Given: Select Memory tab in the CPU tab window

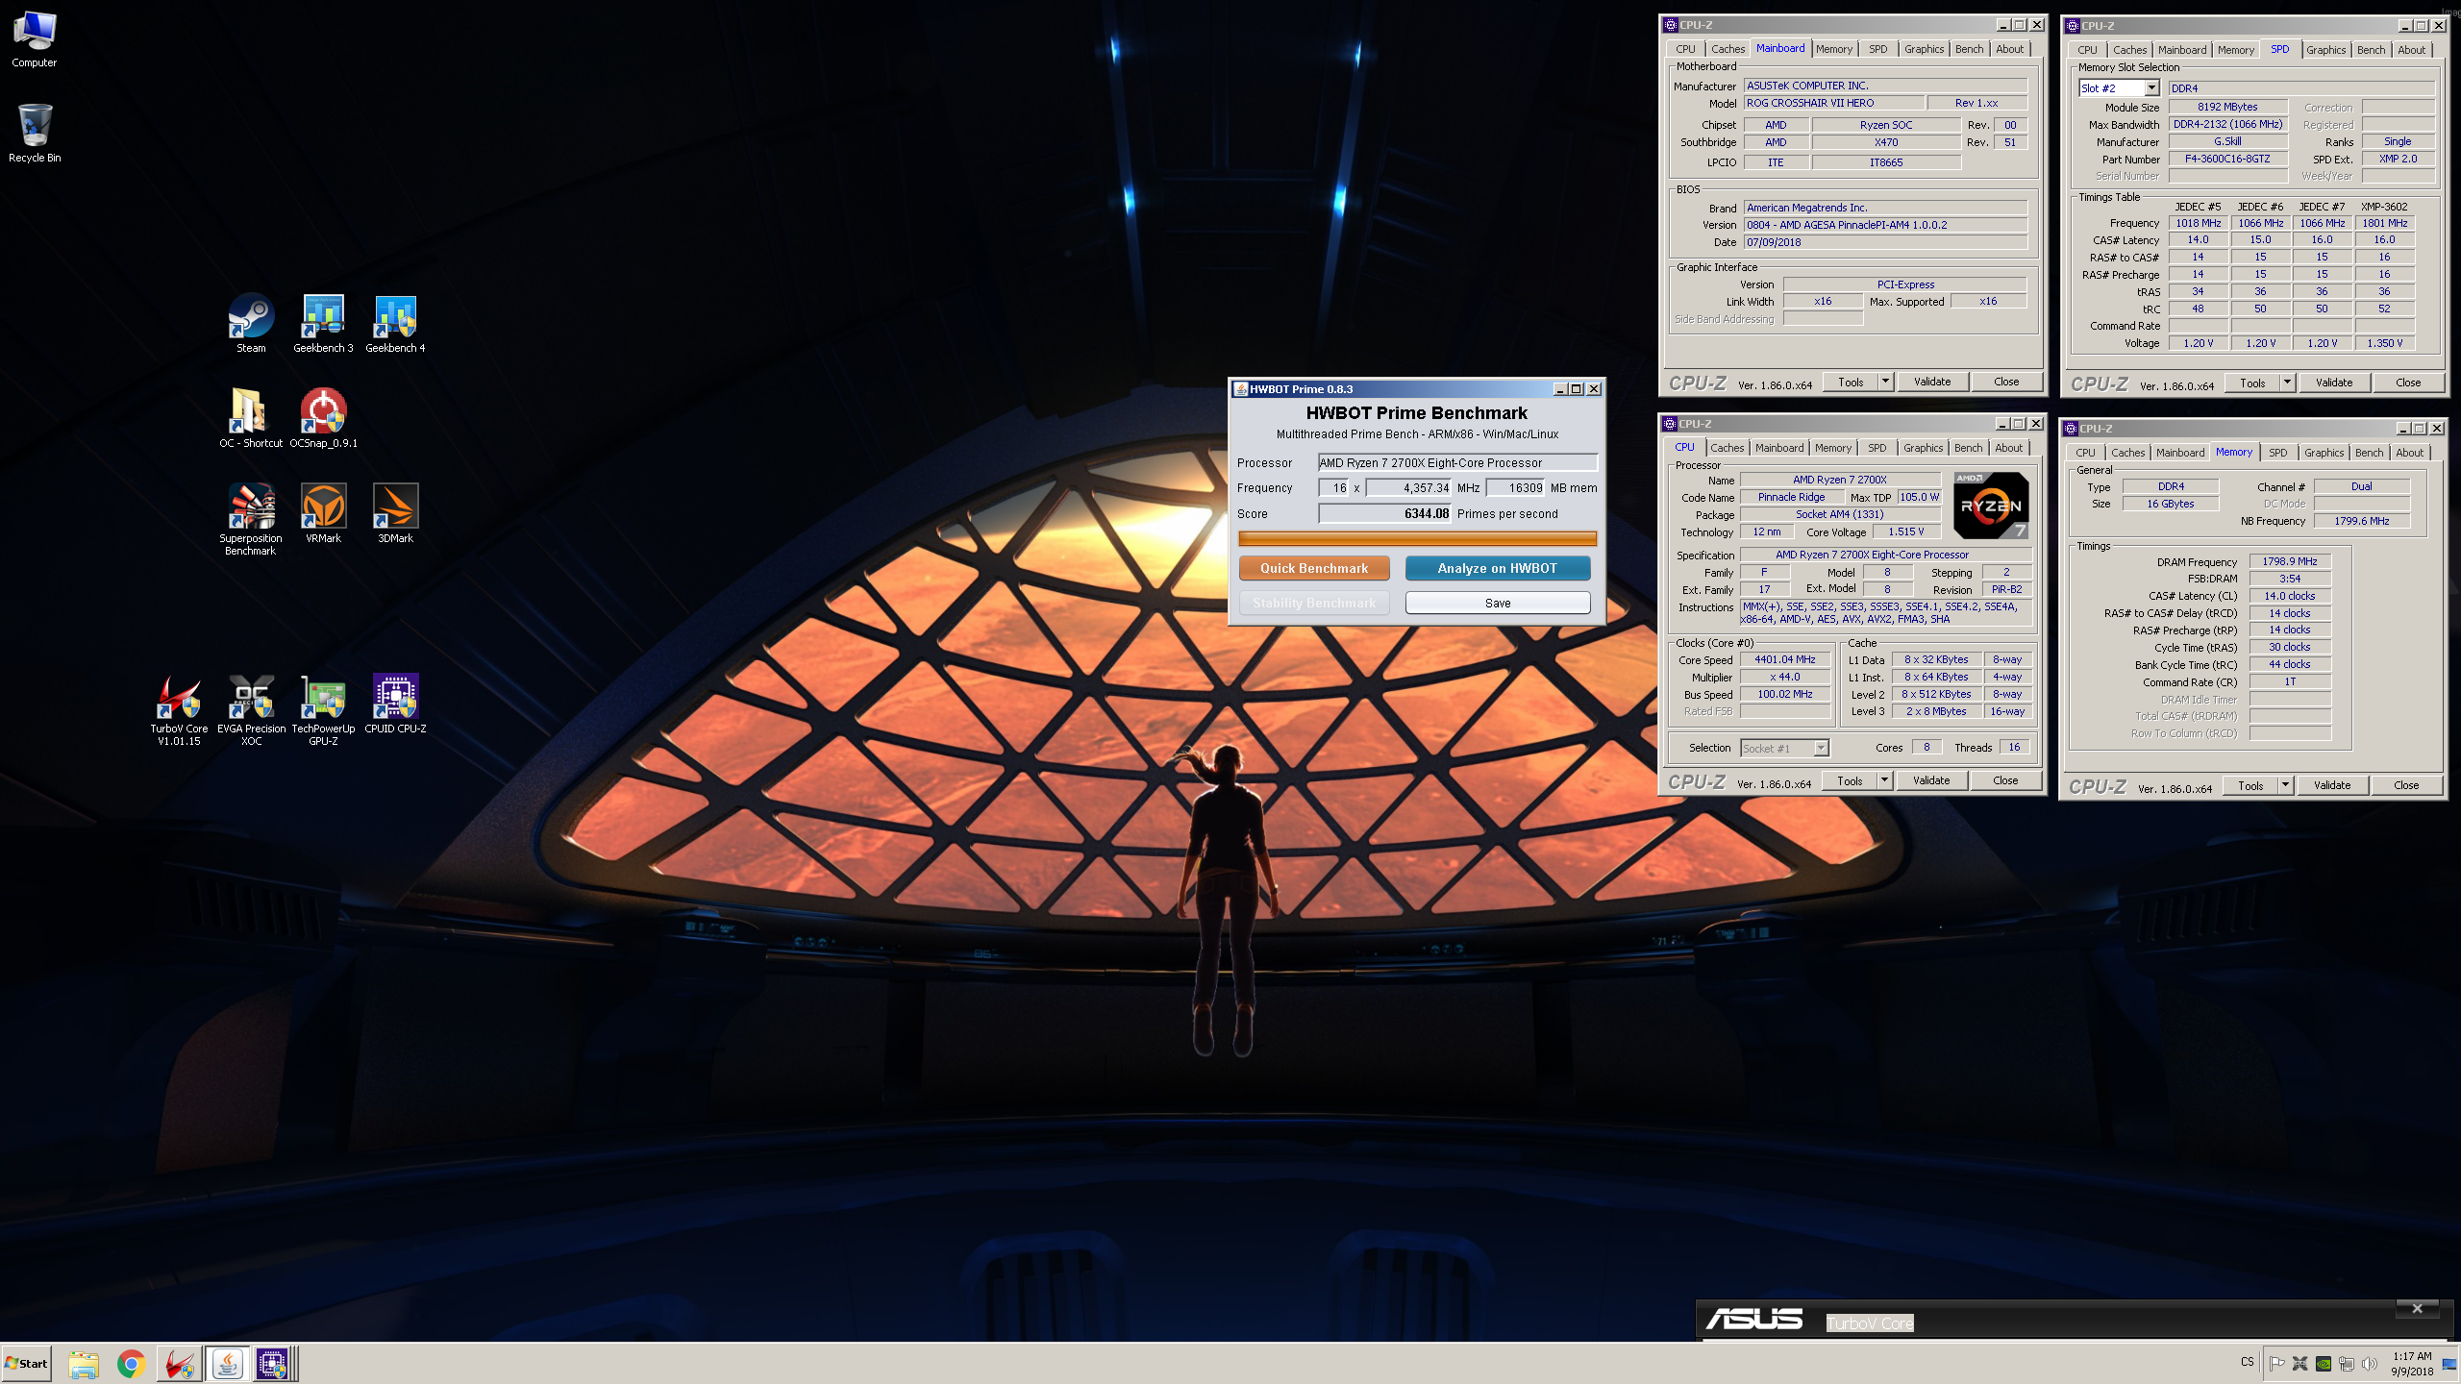Looking at the screenshot, I should pos(1832,448).
